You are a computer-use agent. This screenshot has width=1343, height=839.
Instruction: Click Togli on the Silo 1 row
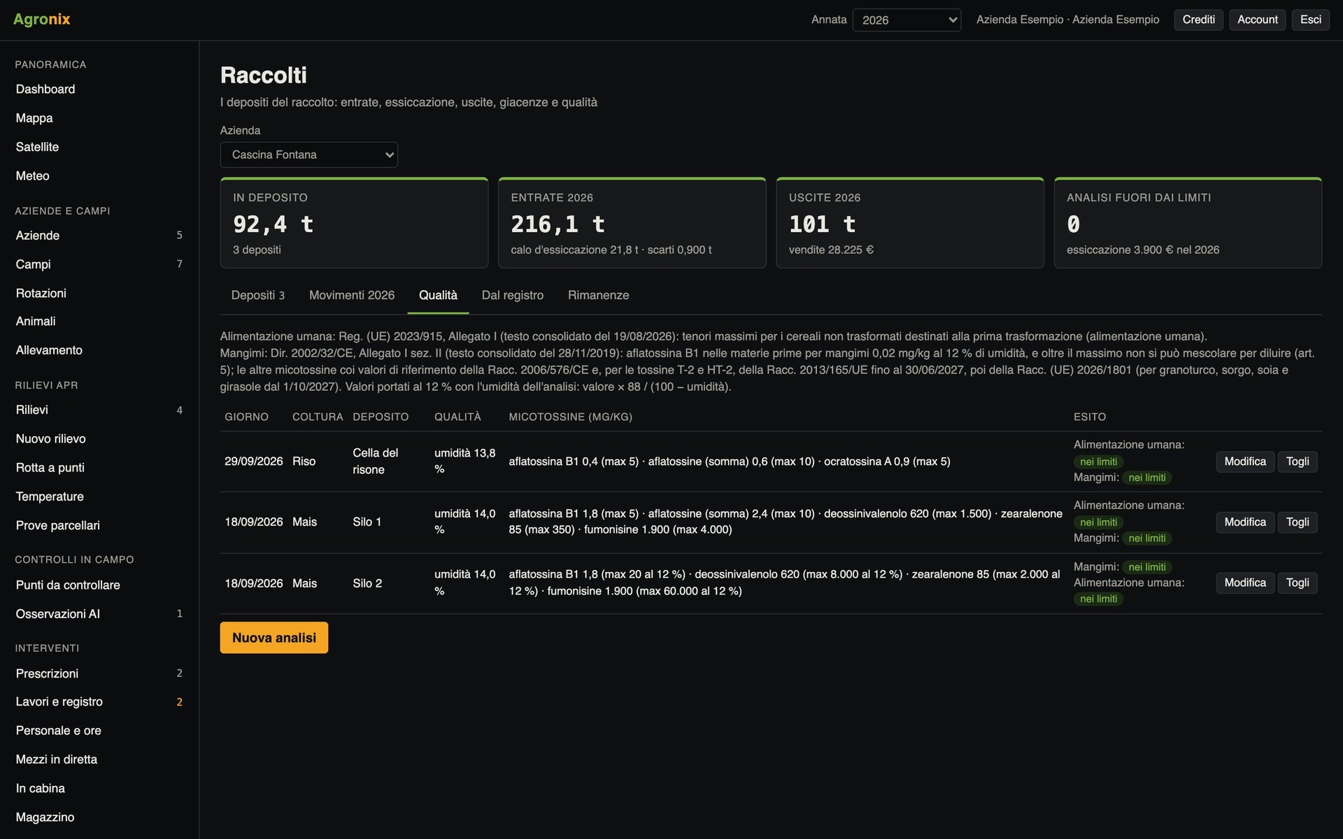(1297, 522)
